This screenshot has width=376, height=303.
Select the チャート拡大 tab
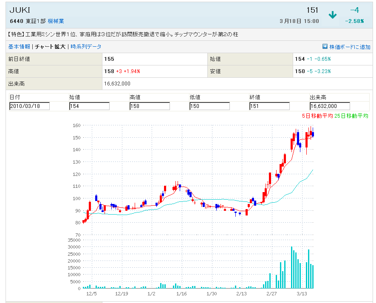pos(50,47)
